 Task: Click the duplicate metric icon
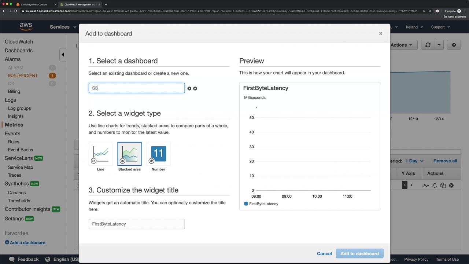(x=443, y=186)
